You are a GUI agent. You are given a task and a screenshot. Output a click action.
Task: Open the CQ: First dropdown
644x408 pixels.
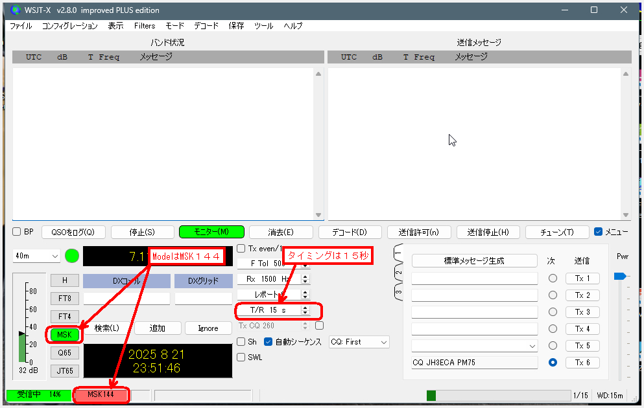pyautogui.click(x=359, y=342)
